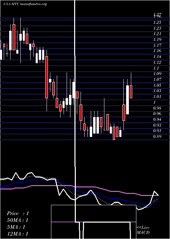Click the tall white candlestick rising from 0.96 to 1.05
This screenshot has width=170, height=239.
coord(128,100)
